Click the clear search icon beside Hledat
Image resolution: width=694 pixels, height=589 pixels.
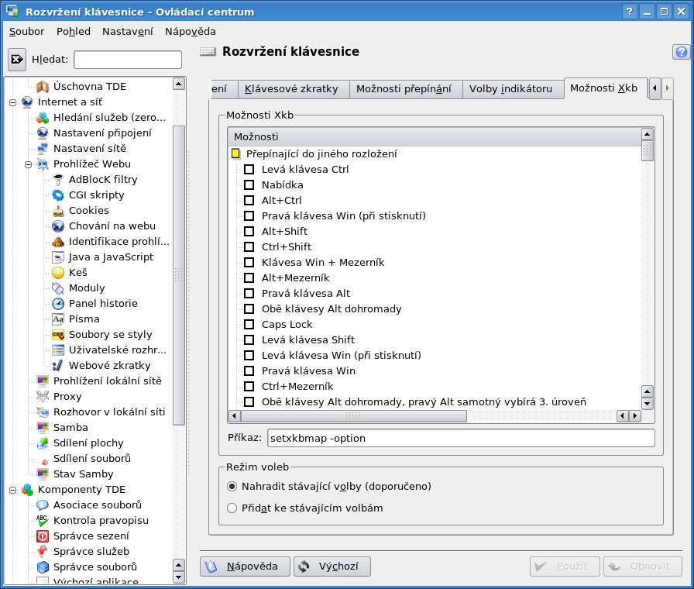pos(17,60)
